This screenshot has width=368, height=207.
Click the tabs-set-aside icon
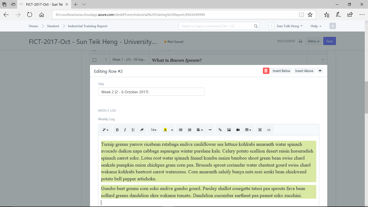4,4
